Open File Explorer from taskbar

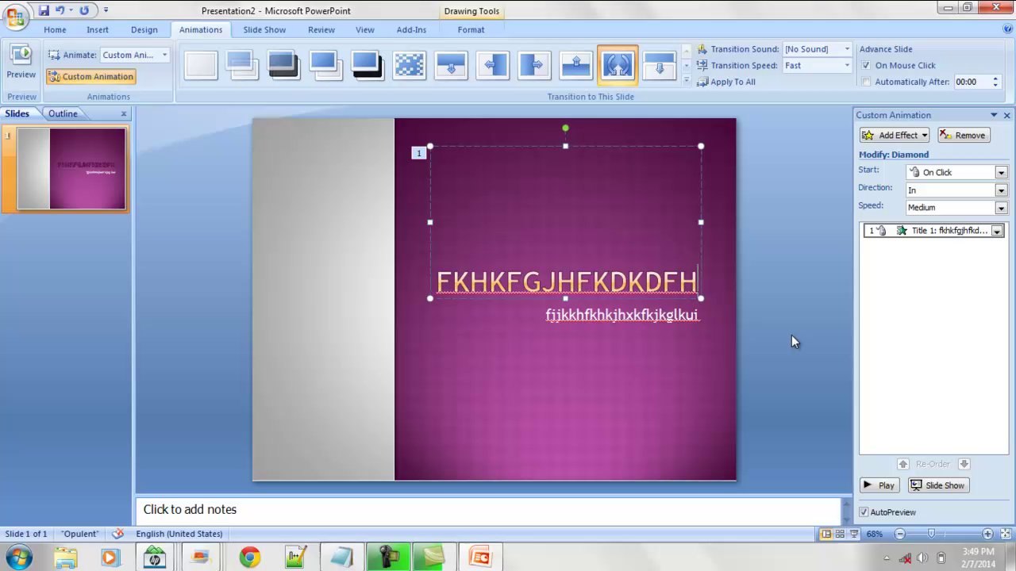click(66, 558)
